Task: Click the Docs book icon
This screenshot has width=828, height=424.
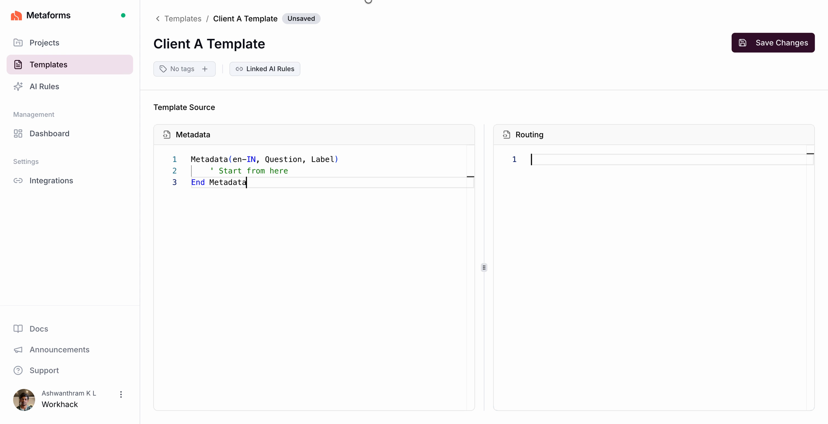Action: 18,329
